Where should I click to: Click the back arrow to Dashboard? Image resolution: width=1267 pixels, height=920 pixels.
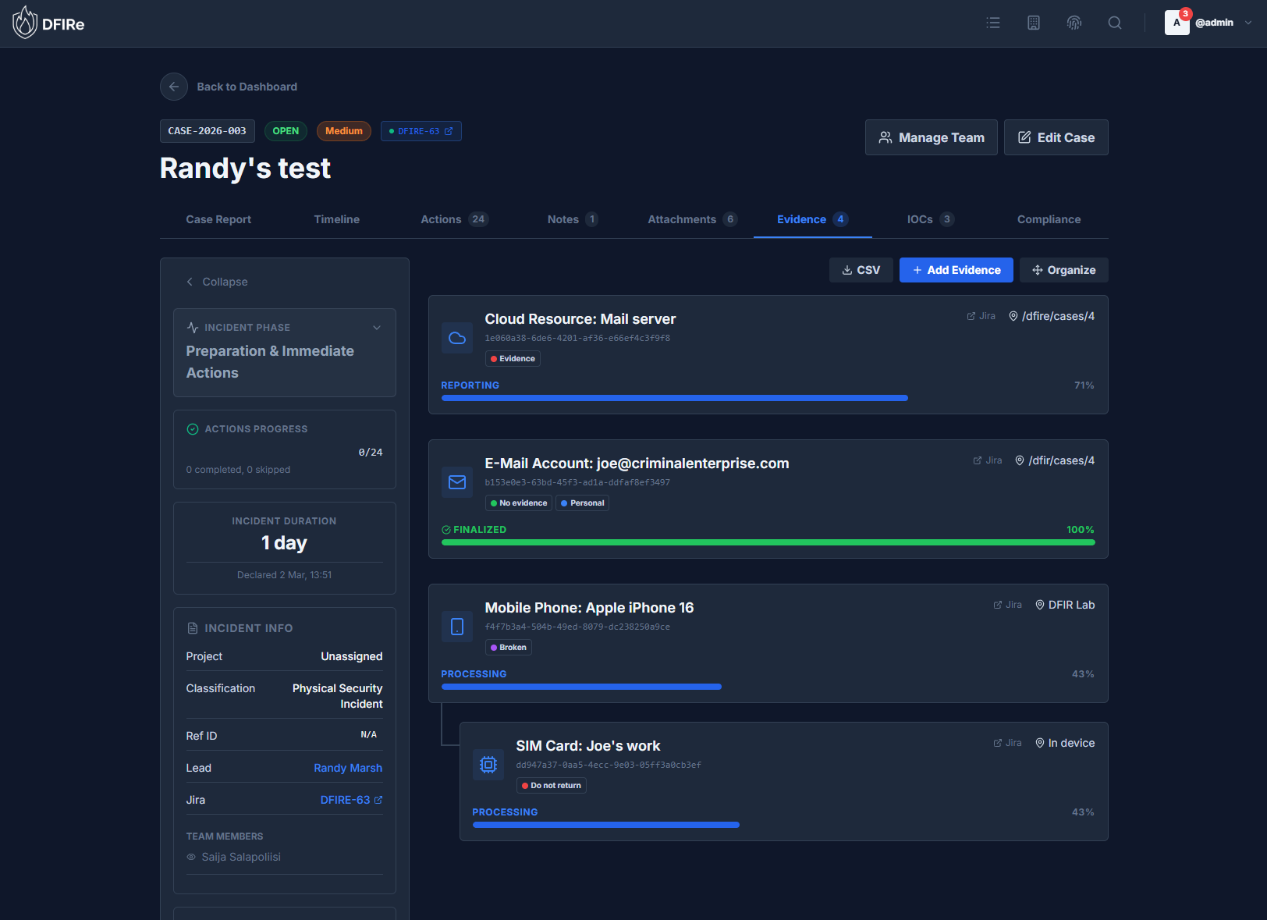tap(174, 87)
